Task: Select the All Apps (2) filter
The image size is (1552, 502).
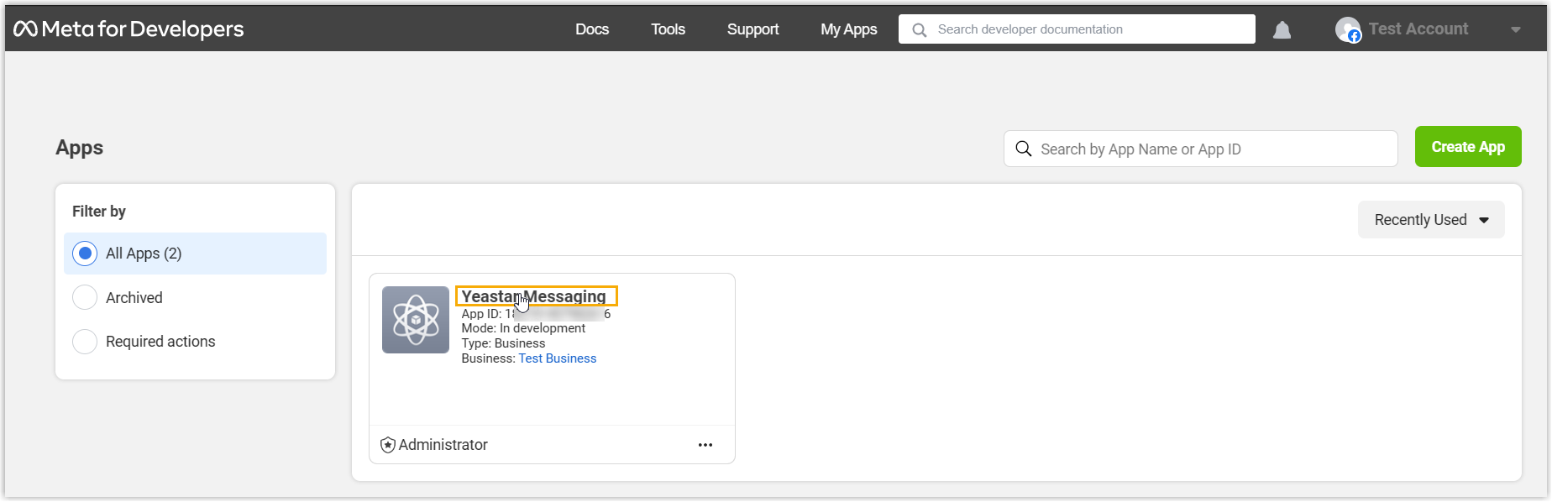Action: (x=86, y=254)
